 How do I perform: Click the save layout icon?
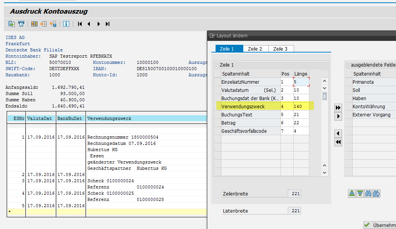click(54, 24)
